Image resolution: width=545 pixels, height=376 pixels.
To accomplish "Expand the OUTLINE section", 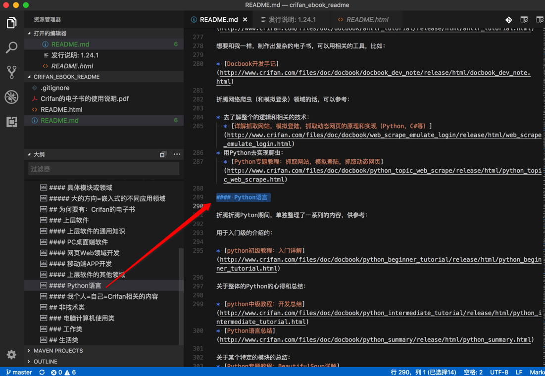I will (x=103, y=361).
